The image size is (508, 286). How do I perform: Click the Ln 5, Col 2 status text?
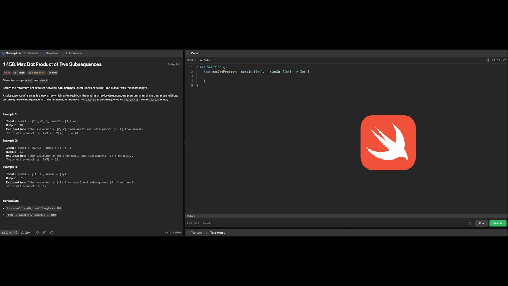pos(193,223)
